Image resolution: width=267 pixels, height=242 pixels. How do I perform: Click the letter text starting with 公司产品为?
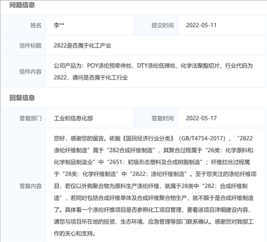(x=153, y=66)
